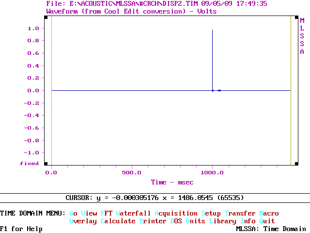Choose Transfer in the menu
Viewport: 310px width, 233px height.
point(240,214)
